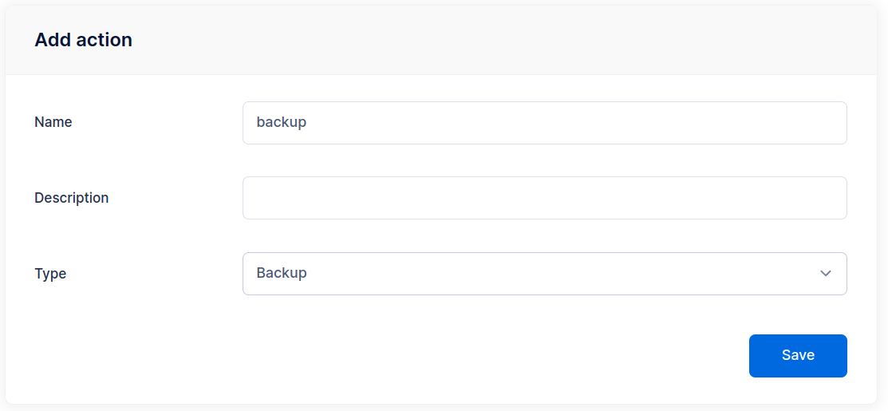Click the gray header bar of the card
The height and width of the screenshot is (411, 888).
click(x=479, y=40)
